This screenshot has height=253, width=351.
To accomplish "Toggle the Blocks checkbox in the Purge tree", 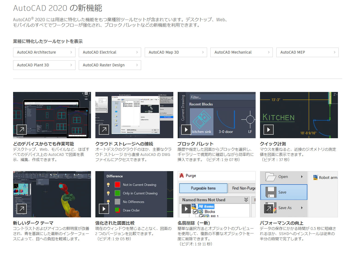I will pyautogui.click(x=195, y=212).
